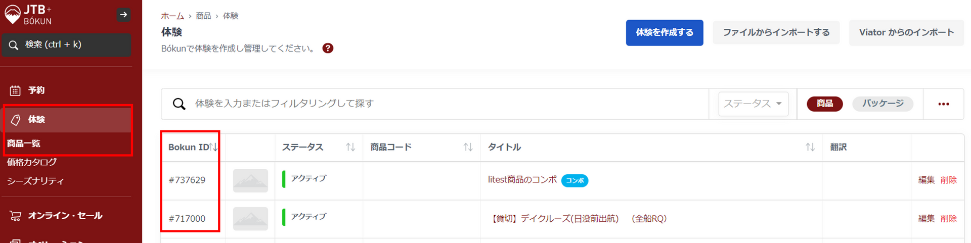Open オンライン・セール in the sidebar
The width and height of the screenshot is (971, 243).
tap(65, 216)
